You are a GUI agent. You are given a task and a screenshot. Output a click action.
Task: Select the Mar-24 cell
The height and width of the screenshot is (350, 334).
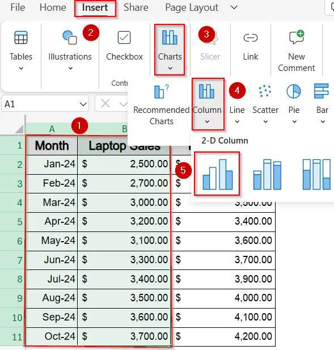52,203
